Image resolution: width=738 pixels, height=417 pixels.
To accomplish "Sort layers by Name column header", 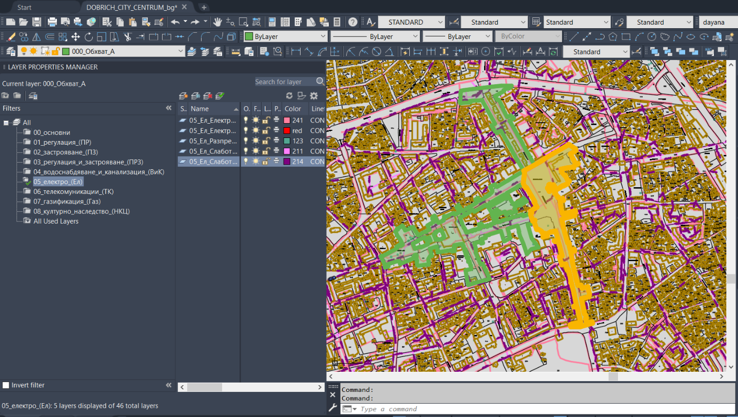I will (x=200, y=109).
